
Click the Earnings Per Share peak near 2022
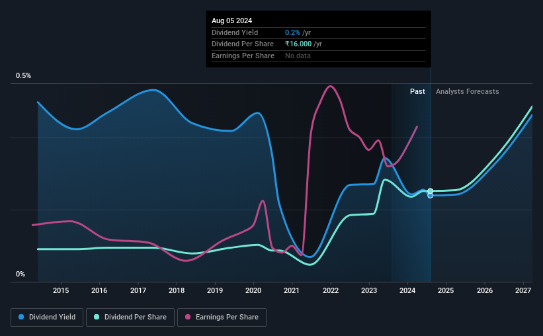pyautogui.click(x=331, y=86)
